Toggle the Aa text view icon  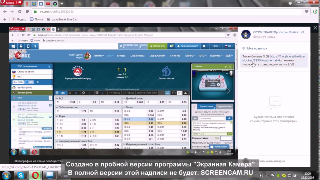coord(167,93)
